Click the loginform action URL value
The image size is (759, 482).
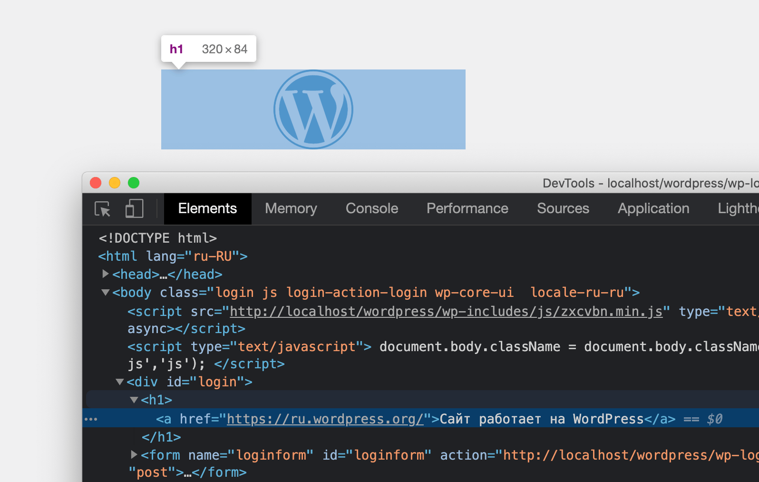[631, 455]
